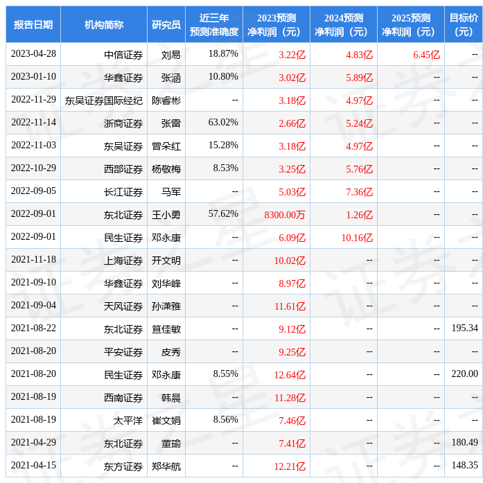The height and width of the screenshot is (483, 483).
Task: Click the 6.45亿 2025 forecast value
Action: pos(427,55)
